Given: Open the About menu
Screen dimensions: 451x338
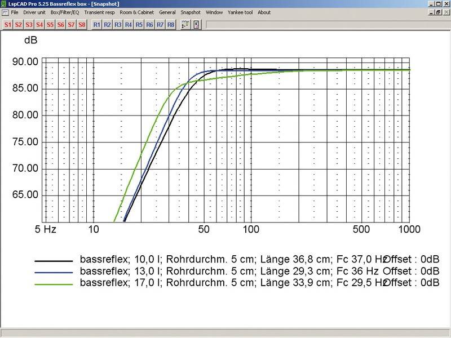Looking at the screenshot, I should [x=264, y=12].
